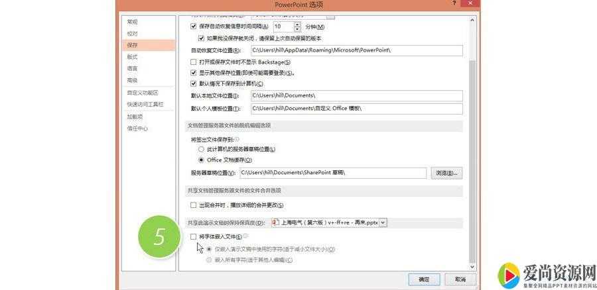Uncheck 默认情况下保存到计算机 checkbox
The image size is (597, 290).
(194, 83)
